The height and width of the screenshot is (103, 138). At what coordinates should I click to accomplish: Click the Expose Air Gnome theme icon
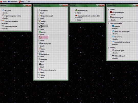(113, 42)
